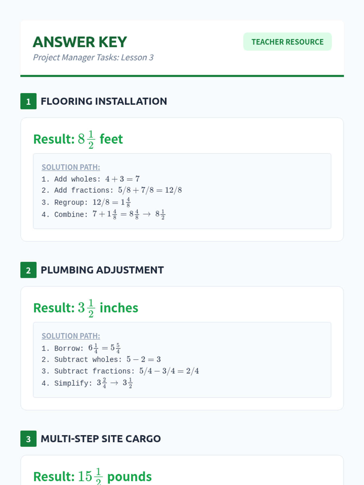This screenshot has height=485, width=364.
Task: Open the Plumbing Adjustment section heading
Action: click(x=102, y=270)
